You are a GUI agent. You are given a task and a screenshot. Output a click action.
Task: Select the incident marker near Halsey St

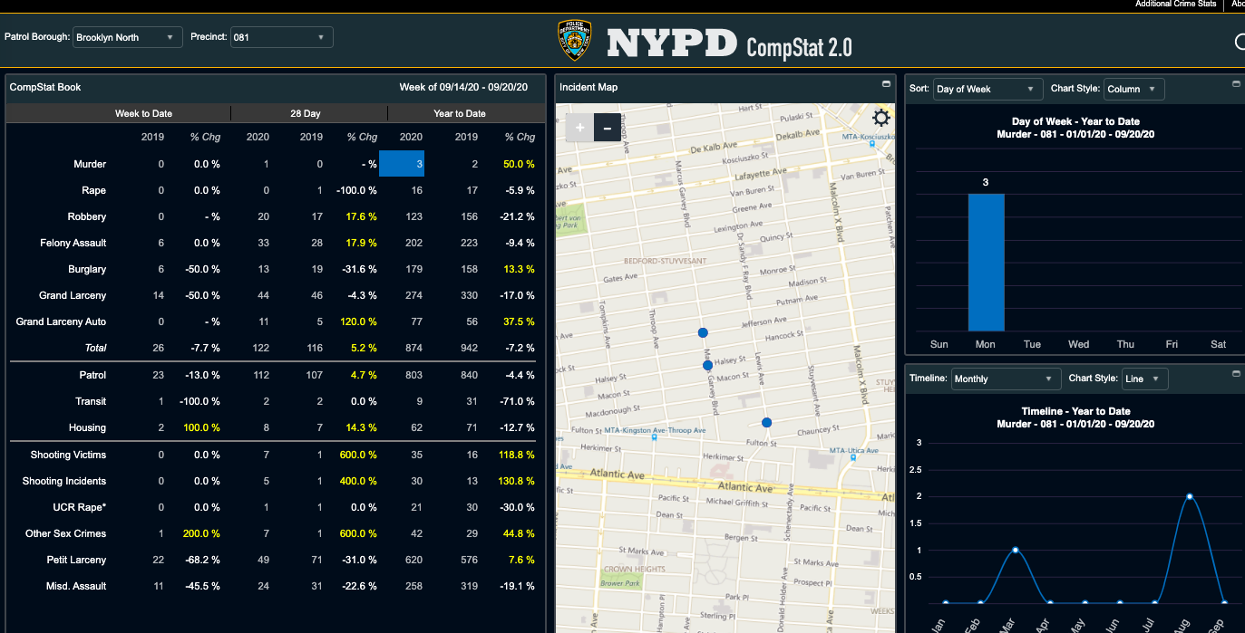(x=707, y=365)
